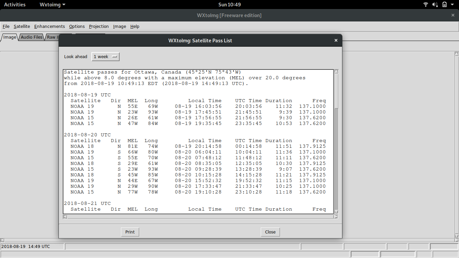Close the Satellite Pass List dialog with X

click(336, 40)
